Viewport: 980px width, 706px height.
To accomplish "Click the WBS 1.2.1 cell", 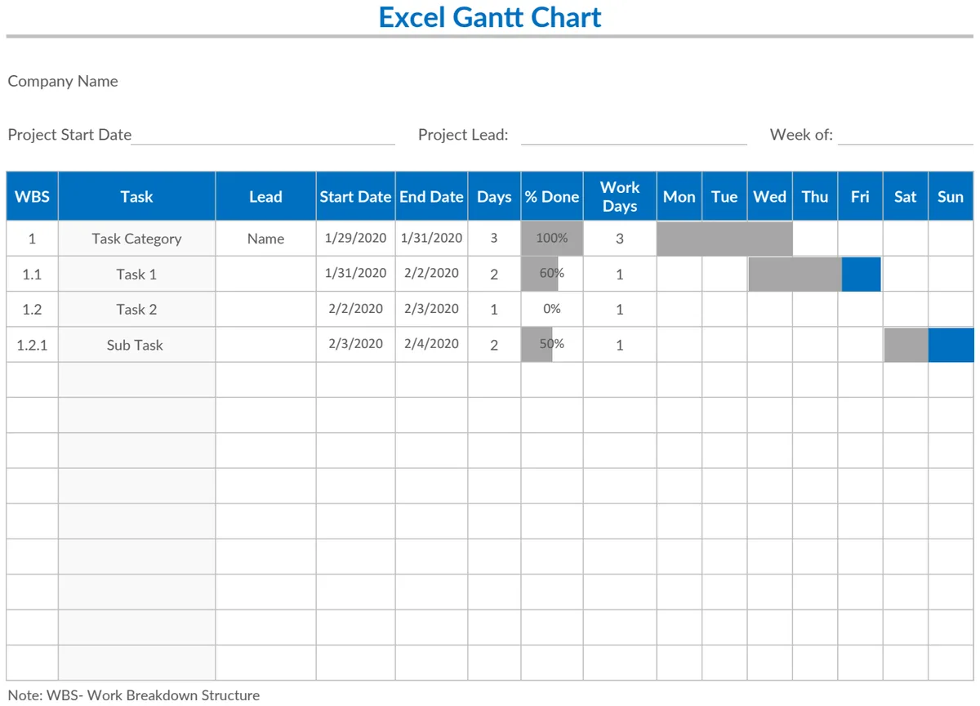I will (32, 345).
